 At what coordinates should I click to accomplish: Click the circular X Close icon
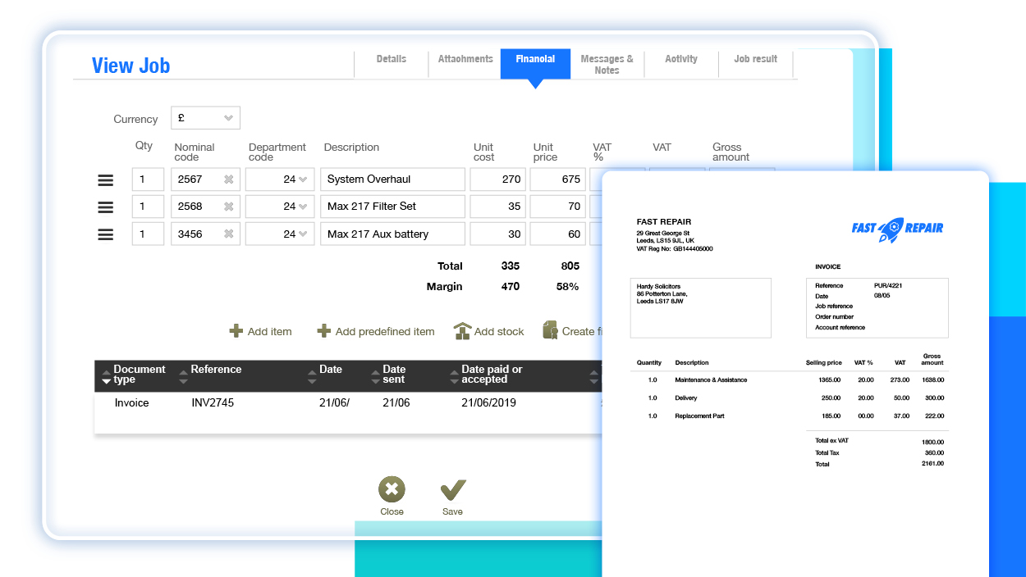392,488
